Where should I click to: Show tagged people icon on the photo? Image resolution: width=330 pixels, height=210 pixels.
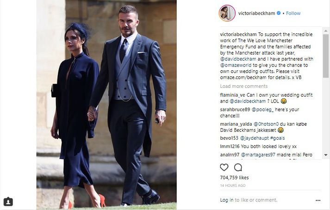click(x=8, y=202)
